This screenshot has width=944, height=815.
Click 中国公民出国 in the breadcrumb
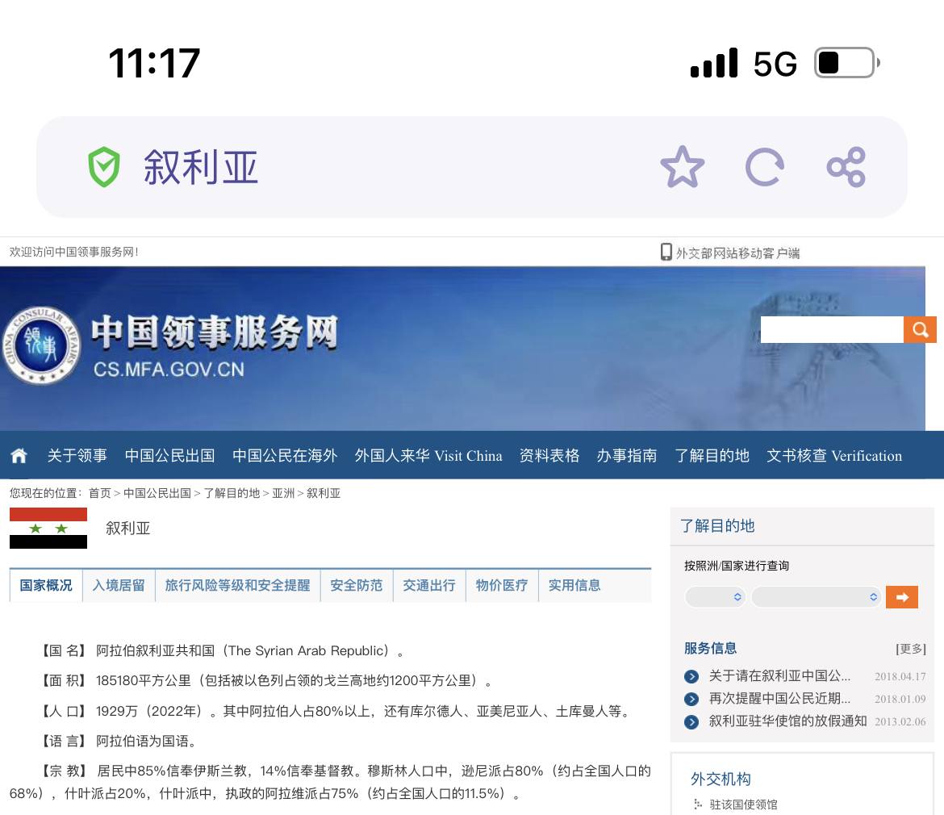tap(157, 493)
